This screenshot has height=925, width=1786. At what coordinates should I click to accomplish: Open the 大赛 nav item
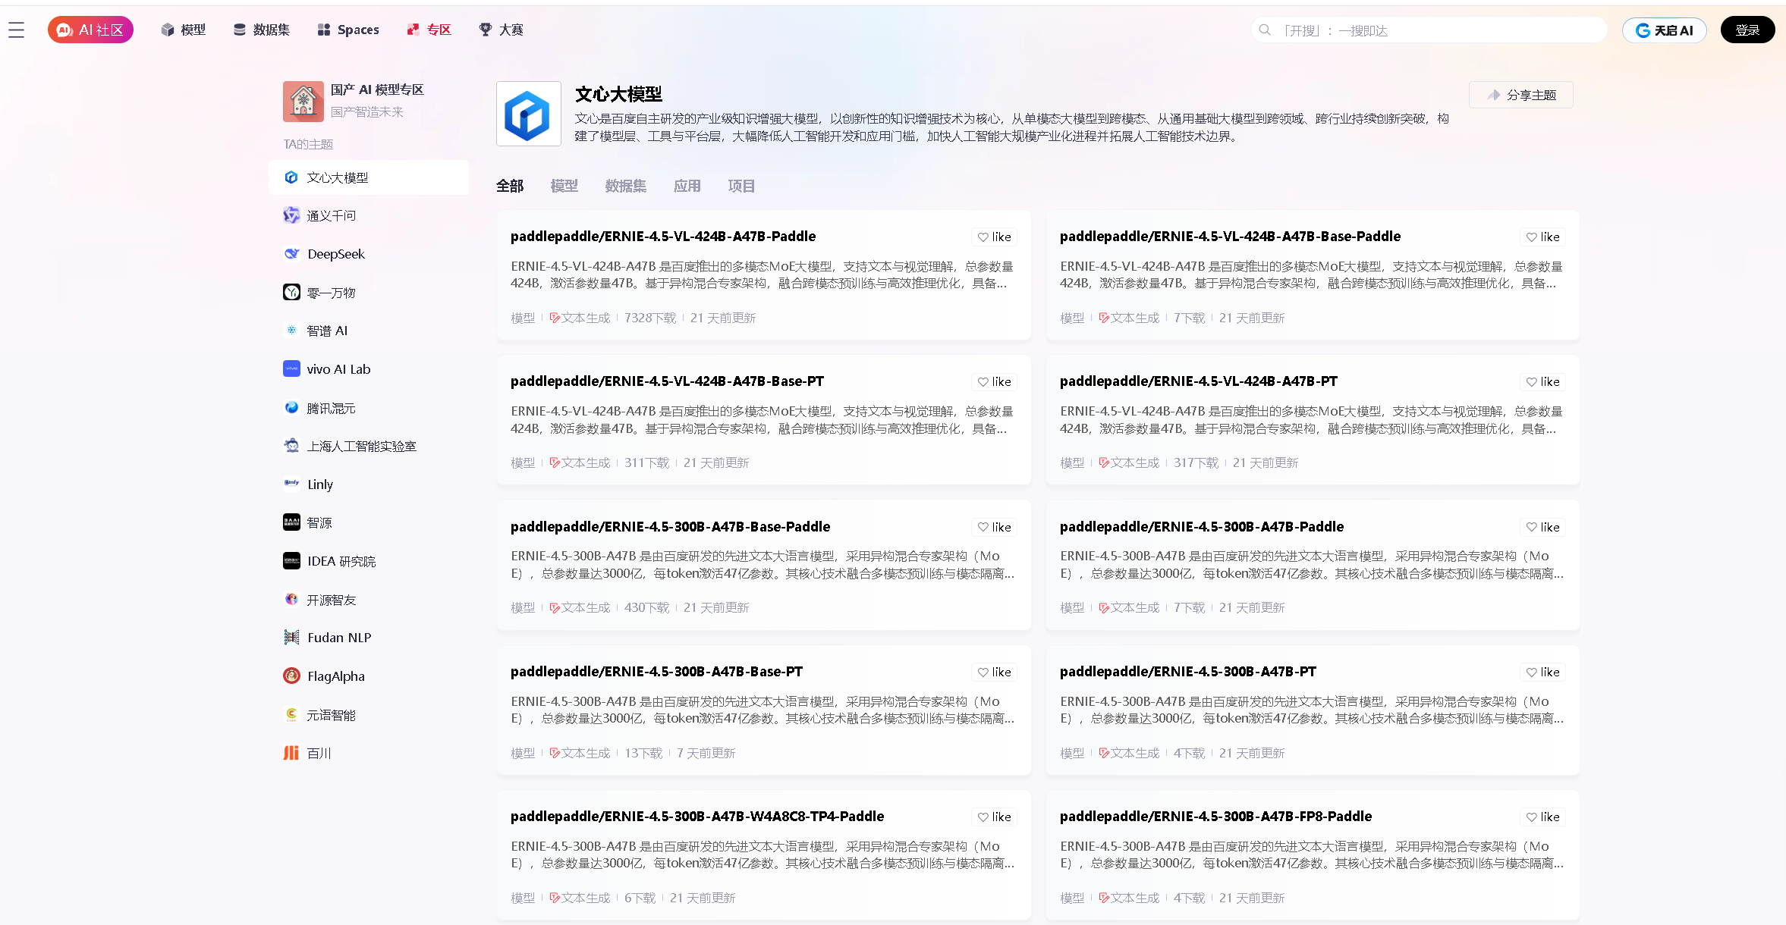(502, 30)
